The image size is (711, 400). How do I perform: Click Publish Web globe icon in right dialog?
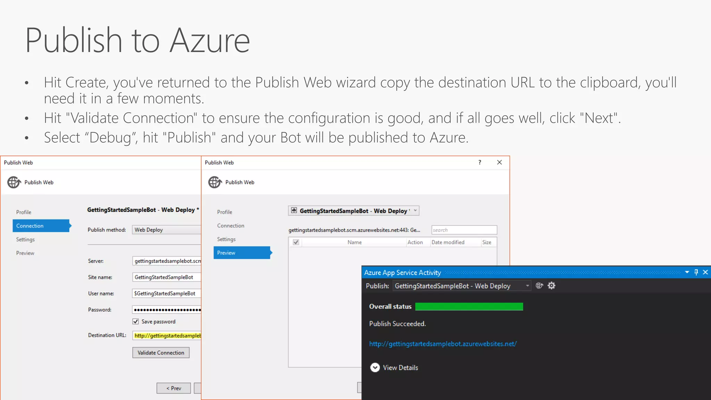[215, 182]
